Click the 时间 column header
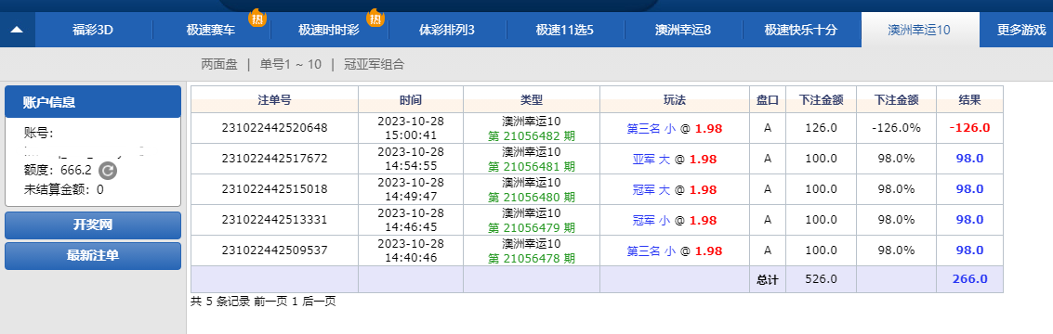Screen dimensions: 1053x334 coord(410,100)
